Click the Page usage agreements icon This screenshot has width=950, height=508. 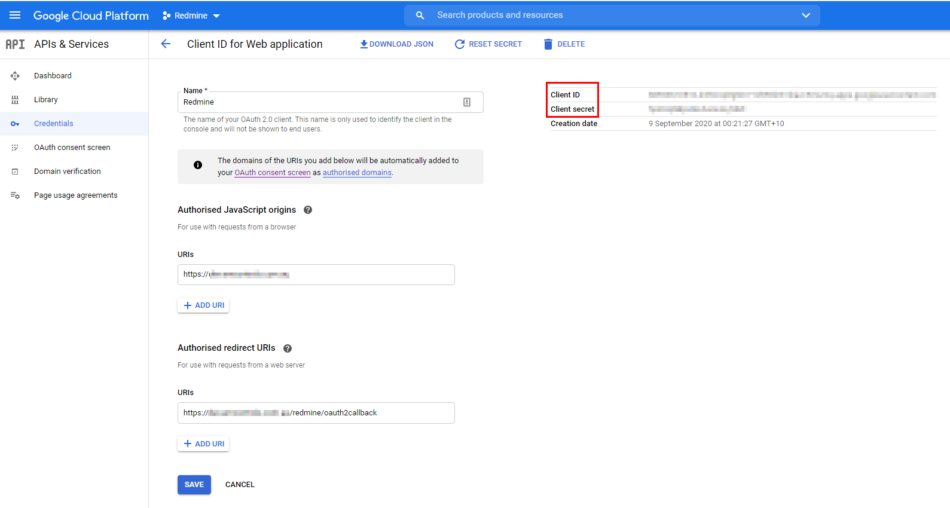pos(15,195)
